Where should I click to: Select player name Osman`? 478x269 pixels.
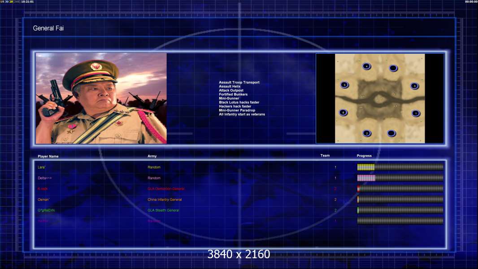tap(43, 200)
